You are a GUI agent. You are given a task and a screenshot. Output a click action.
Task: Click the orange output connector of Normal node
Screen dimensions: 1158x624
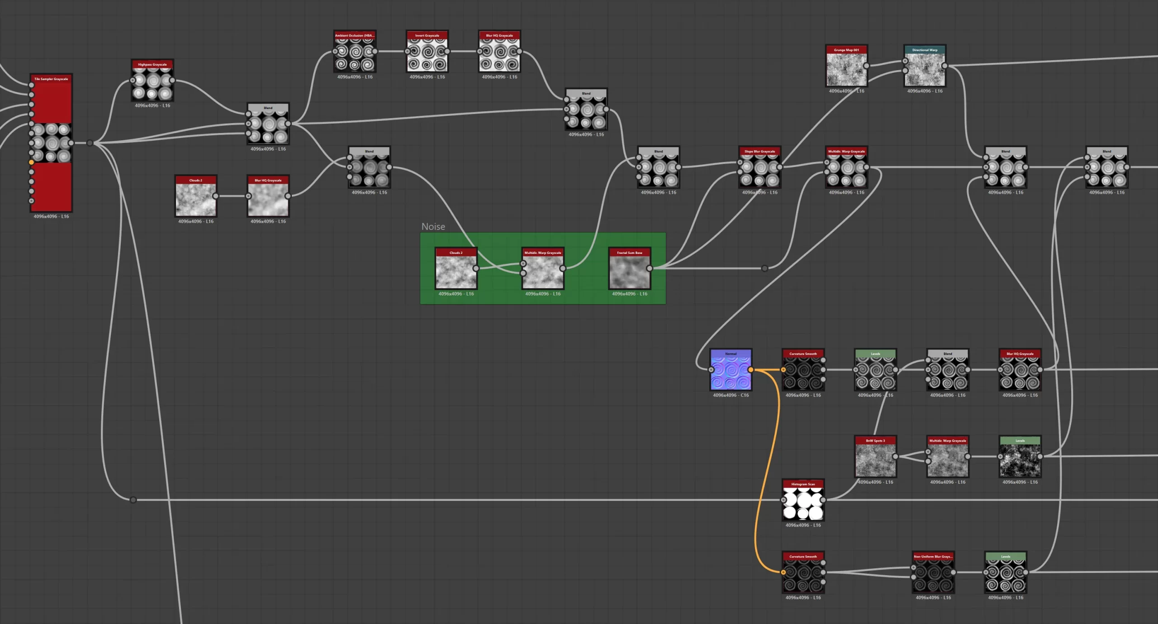(751, 370)
